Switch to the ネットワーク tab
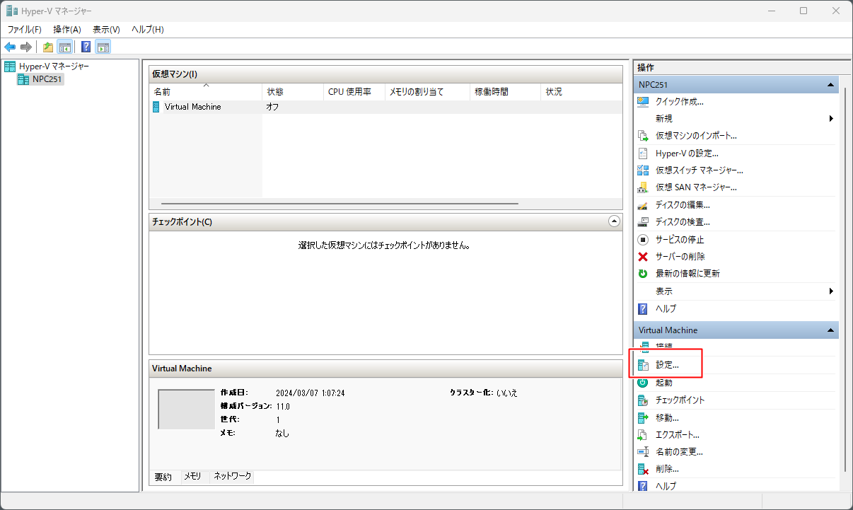 232,477
